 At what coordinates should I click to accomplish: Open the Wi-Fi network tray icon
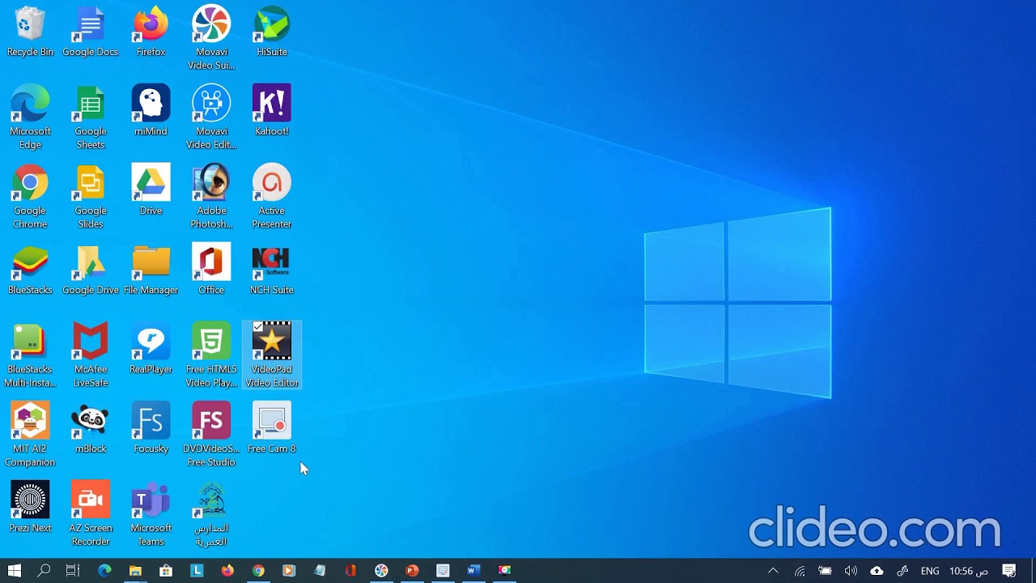pos(800,571)
